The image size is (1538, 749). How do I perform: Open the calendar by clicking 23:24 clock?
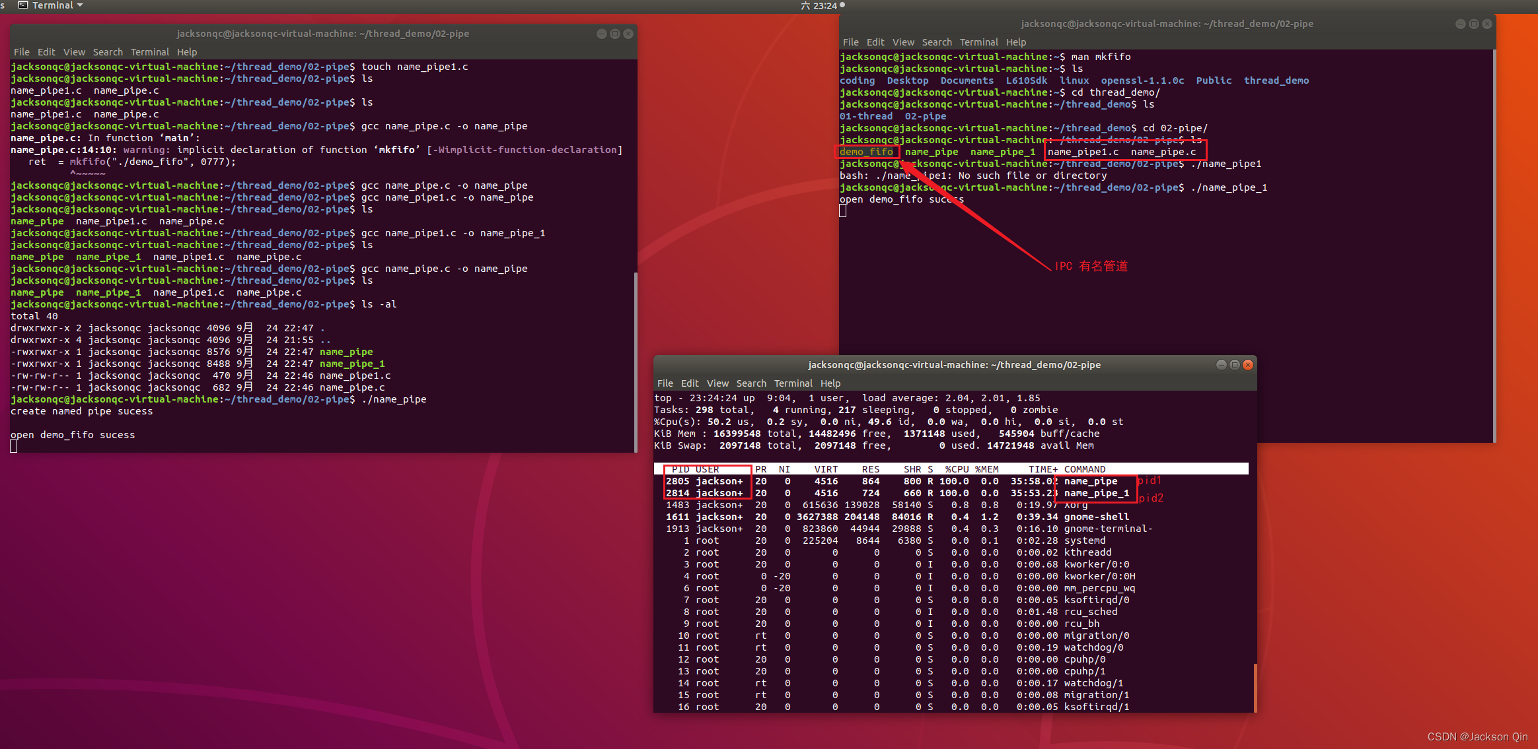tap(824, 5)
